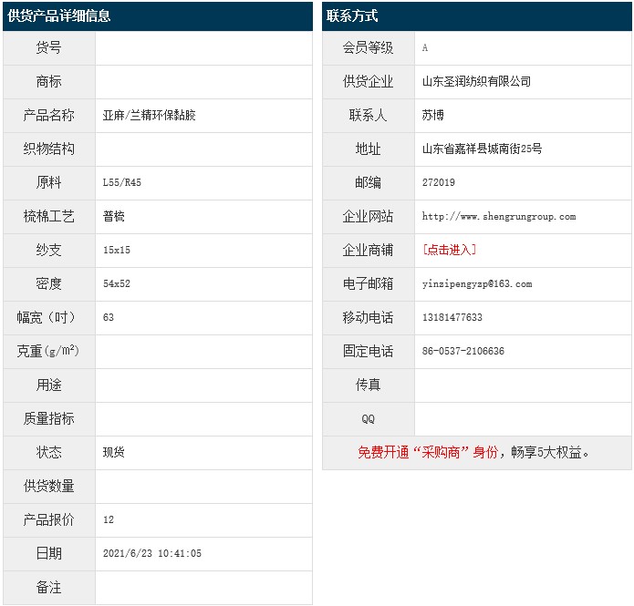Click the red 点击进入 shop link
Image resolution: width=634 pixels, height=606 pixels.
449,250
